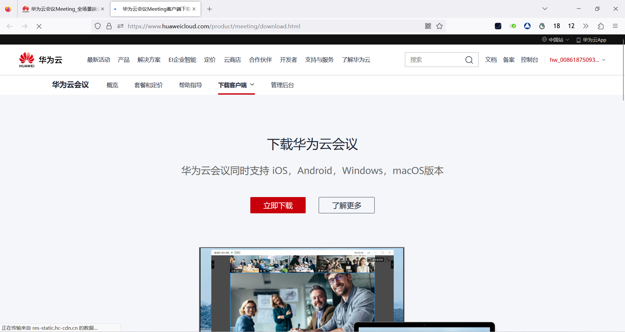
Task: Open the 文档 link
Action: tap(491, 60)
